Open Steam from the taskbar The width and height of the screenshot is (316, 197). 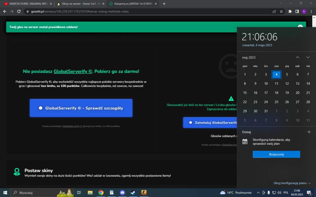[133, 193]
